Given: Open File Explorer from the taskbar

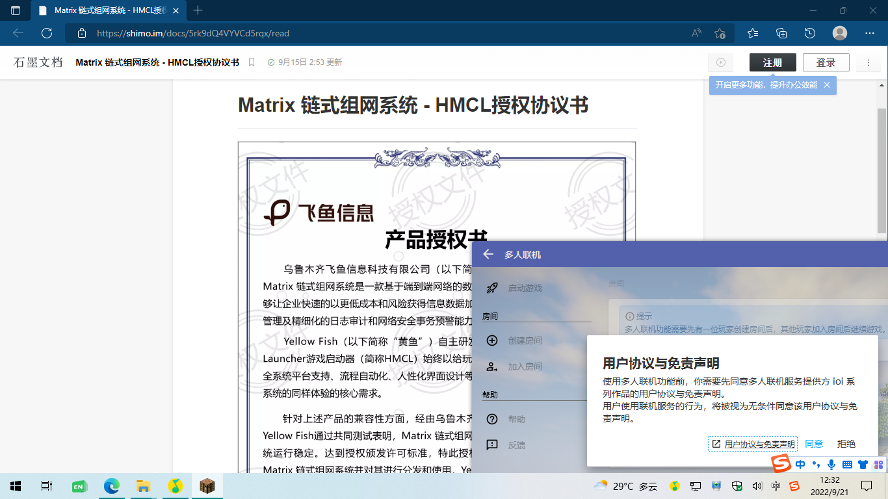Looking at the screenshot, I should [143, 485].
